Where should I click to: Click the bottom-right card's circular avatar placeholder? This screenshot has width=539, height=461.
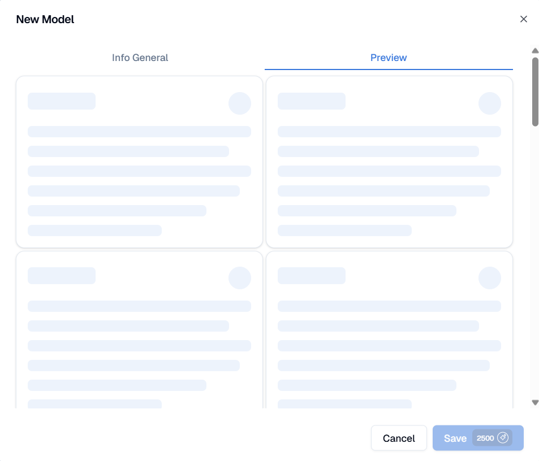coord(490,278)
